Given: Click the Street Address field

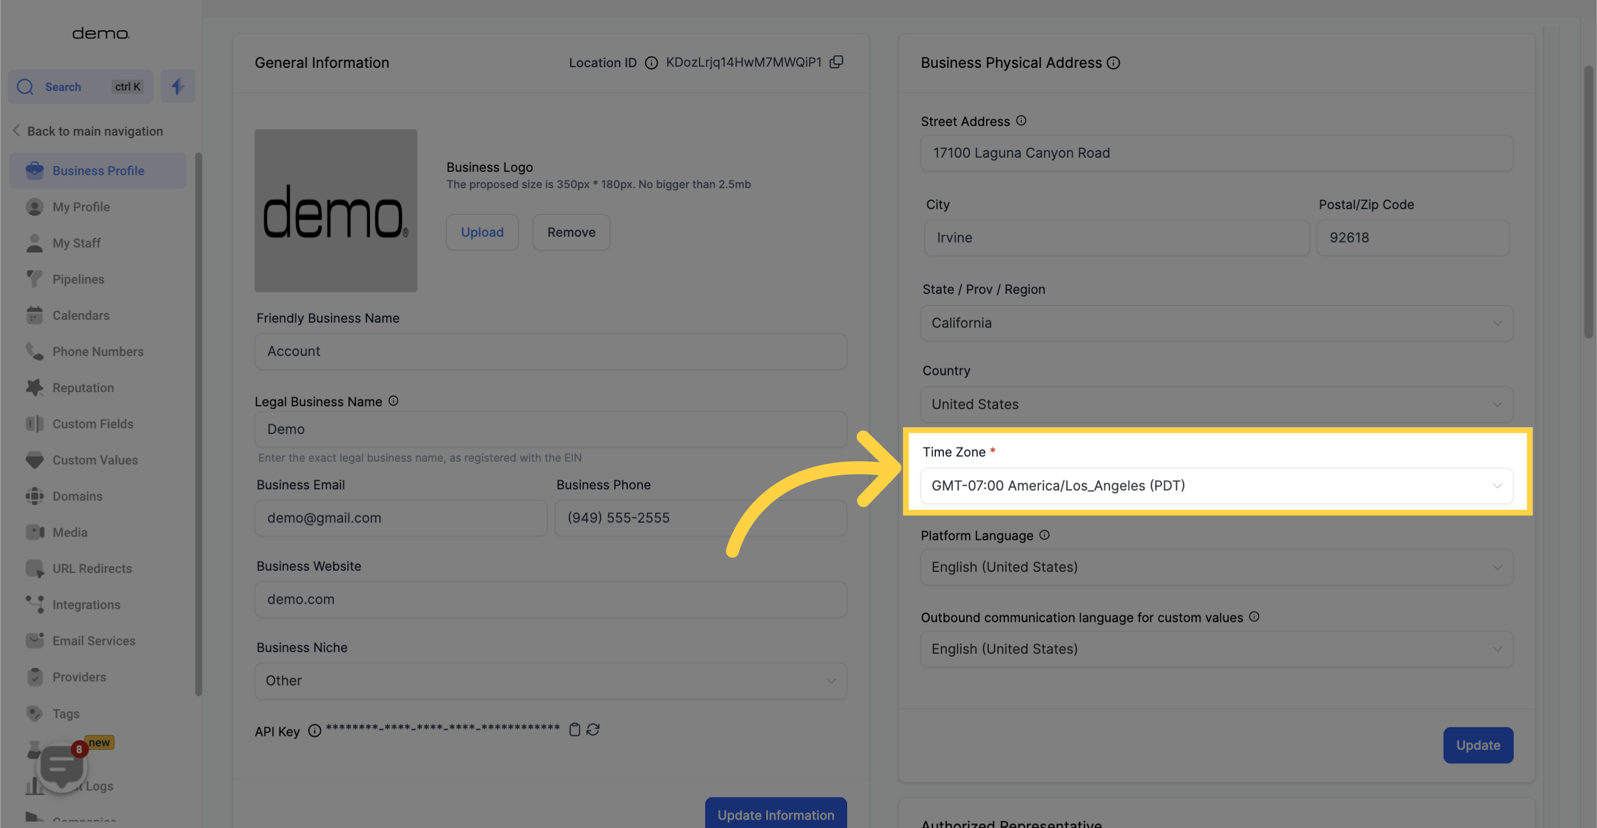Looking at the screenshot, I should point(1216,153).
